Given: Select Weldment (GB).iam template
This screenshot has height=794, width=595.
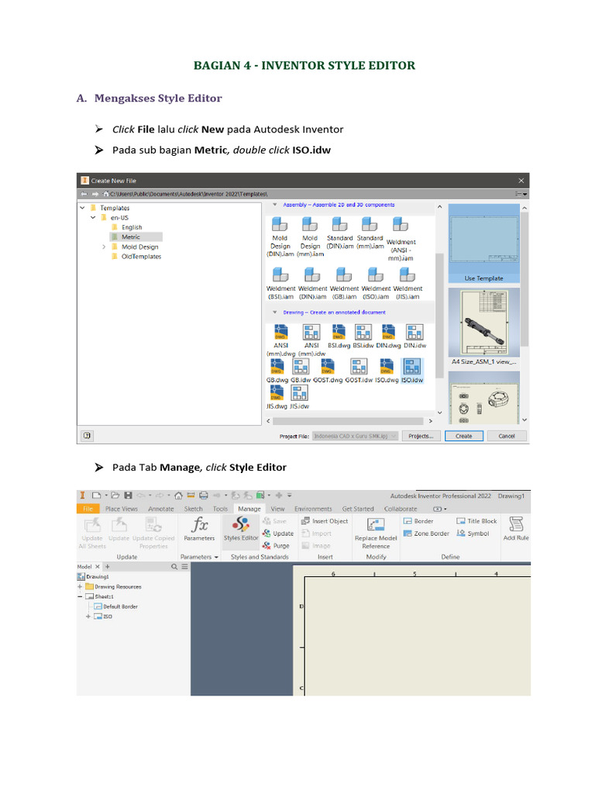Looking at the screenshot, I should (344, 284).
